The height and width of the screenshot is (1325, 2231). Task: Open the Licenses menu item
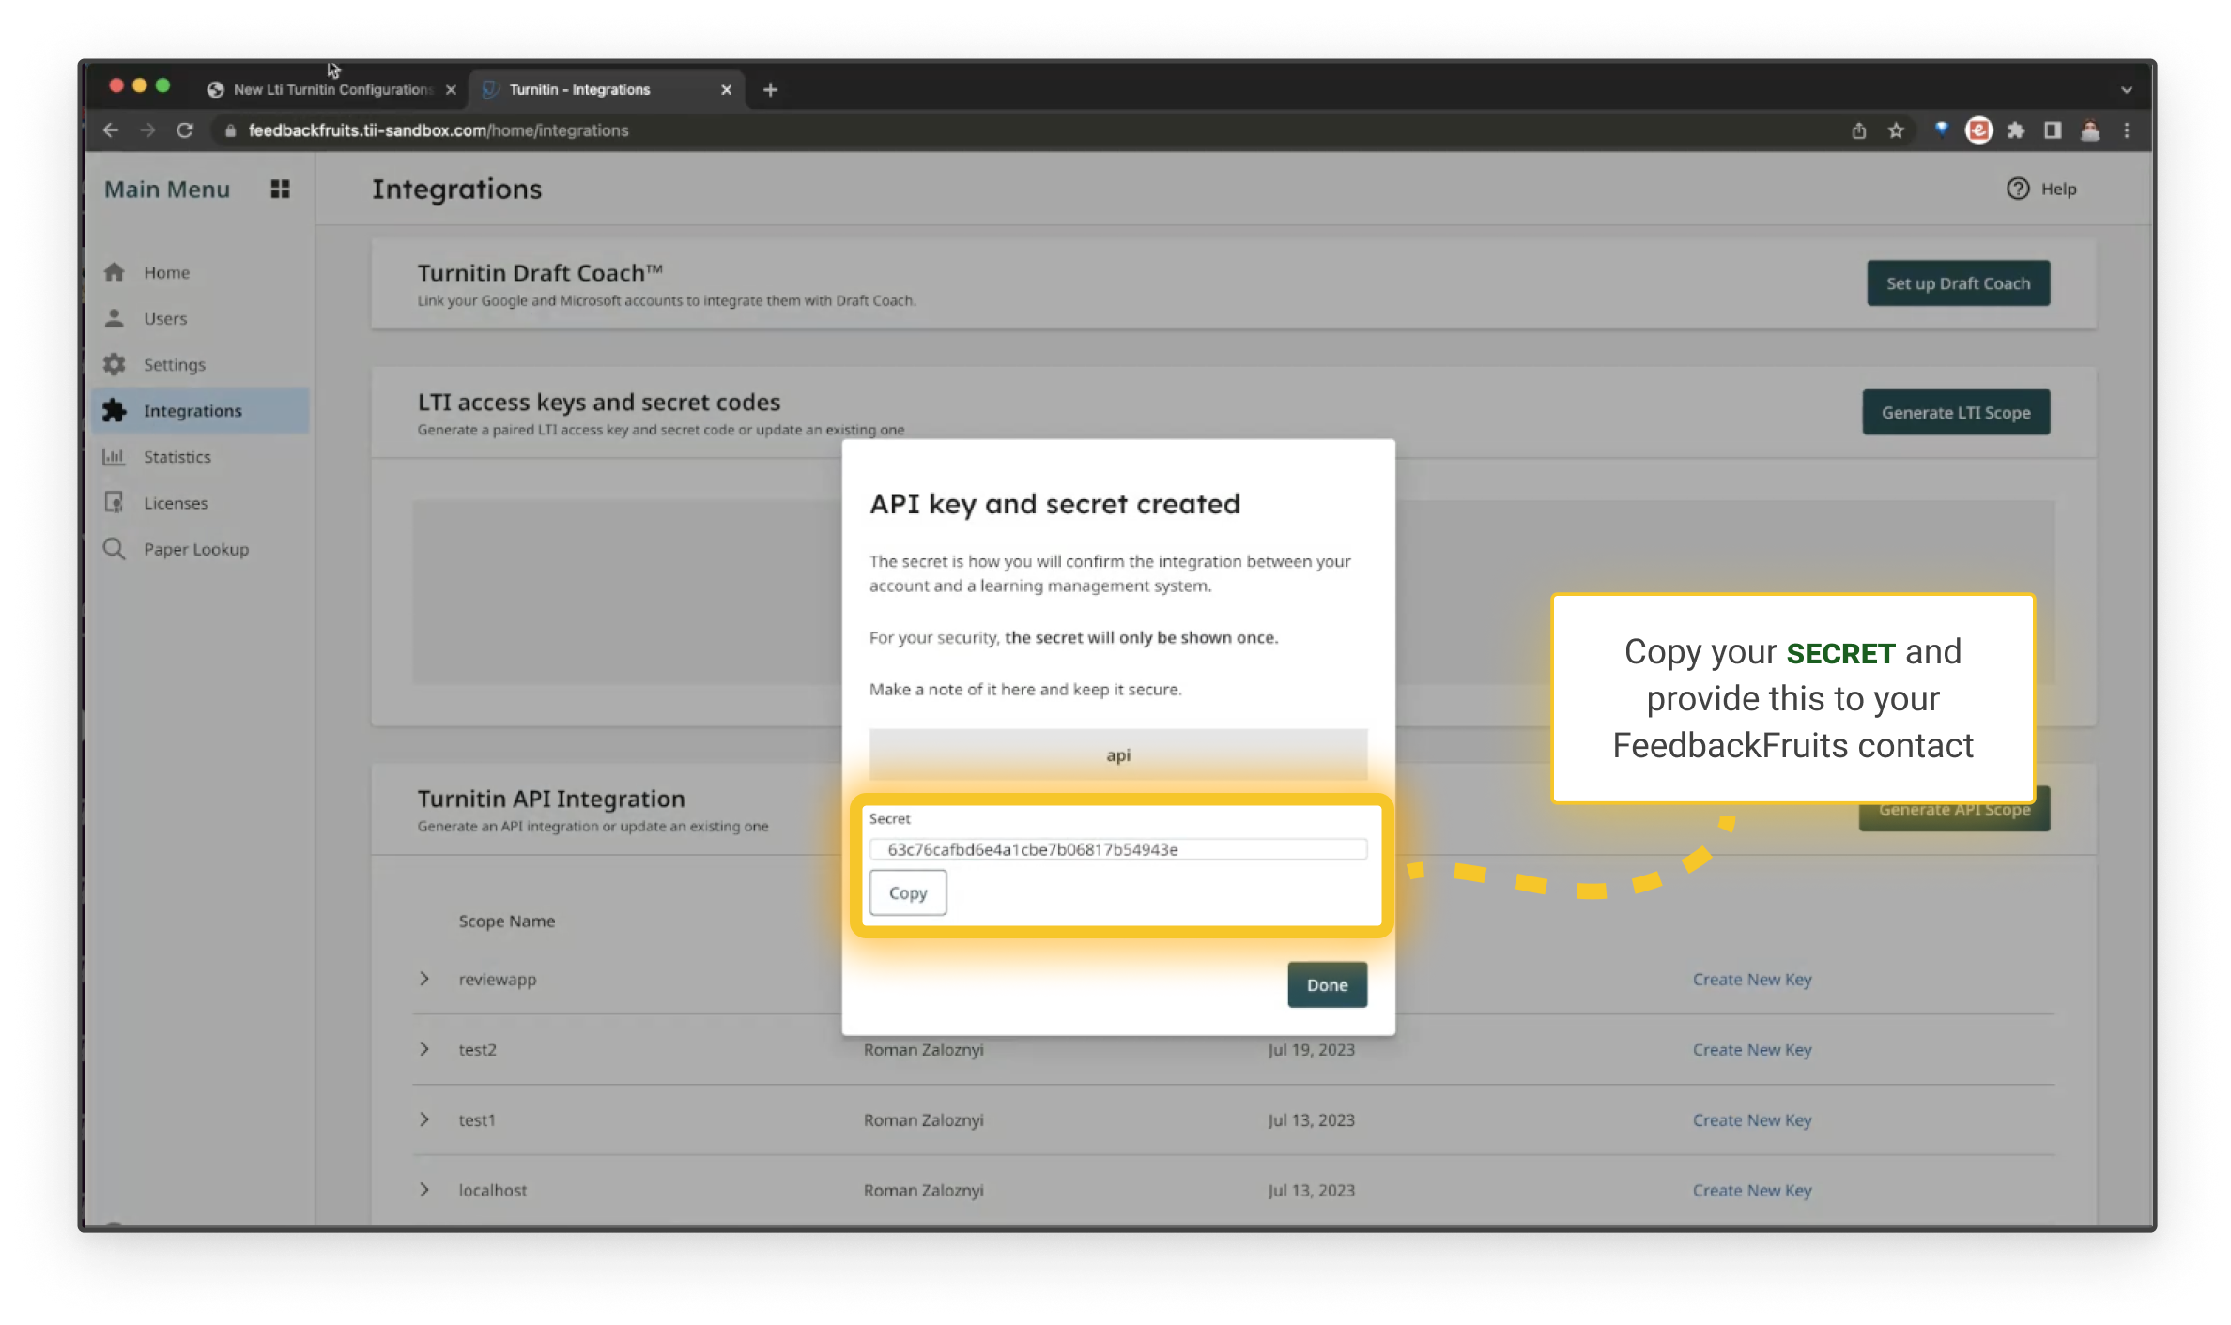tap(201, 502)
